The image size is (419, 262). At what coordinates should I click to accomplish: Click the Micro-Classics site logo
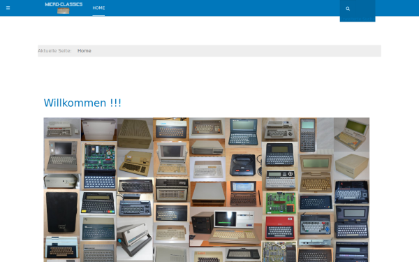(x=64, y=8)
